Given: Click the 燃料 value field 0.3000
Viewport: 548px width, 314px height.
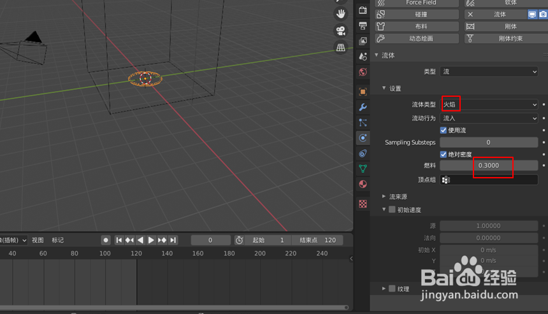Looking at the screenshot, I should (489, 166).
